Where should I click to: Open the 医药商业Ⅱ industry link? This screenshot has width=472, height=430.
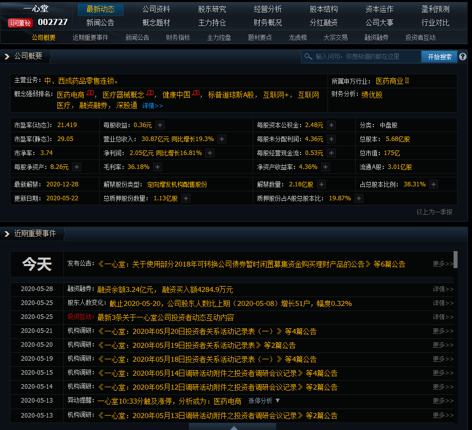393,81
